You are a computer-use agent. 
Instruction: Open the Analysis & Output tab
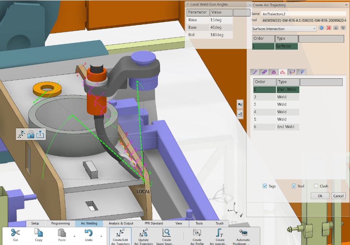[x=121, y=223]
